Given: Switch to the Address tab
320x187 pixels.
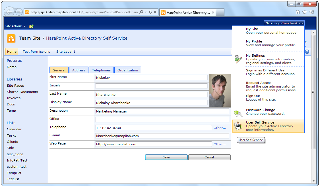Looking at the screenshot, I should pyautogui.click(x=79, y=70).
